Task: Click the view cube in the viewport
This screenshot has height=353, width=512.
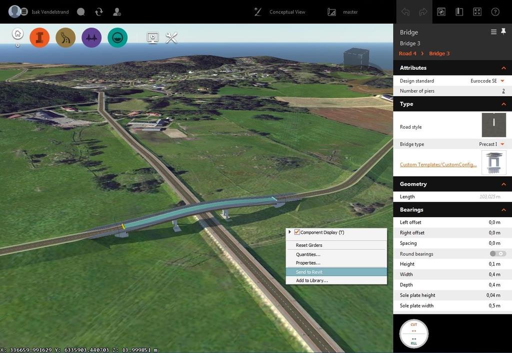Action: coord(356,58)
